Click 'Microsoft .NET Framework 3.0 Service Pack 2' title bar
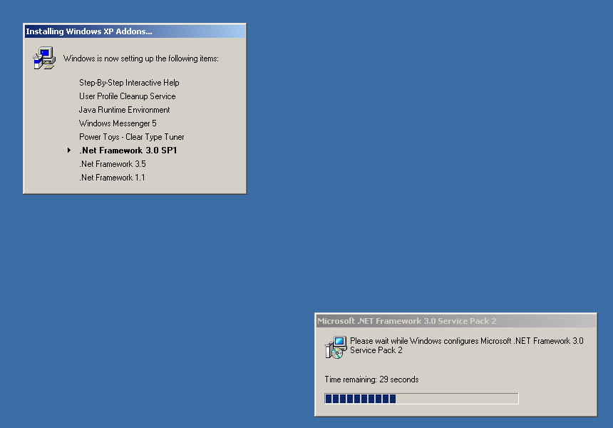Viewport: 613px width, 428px height. 456,321
